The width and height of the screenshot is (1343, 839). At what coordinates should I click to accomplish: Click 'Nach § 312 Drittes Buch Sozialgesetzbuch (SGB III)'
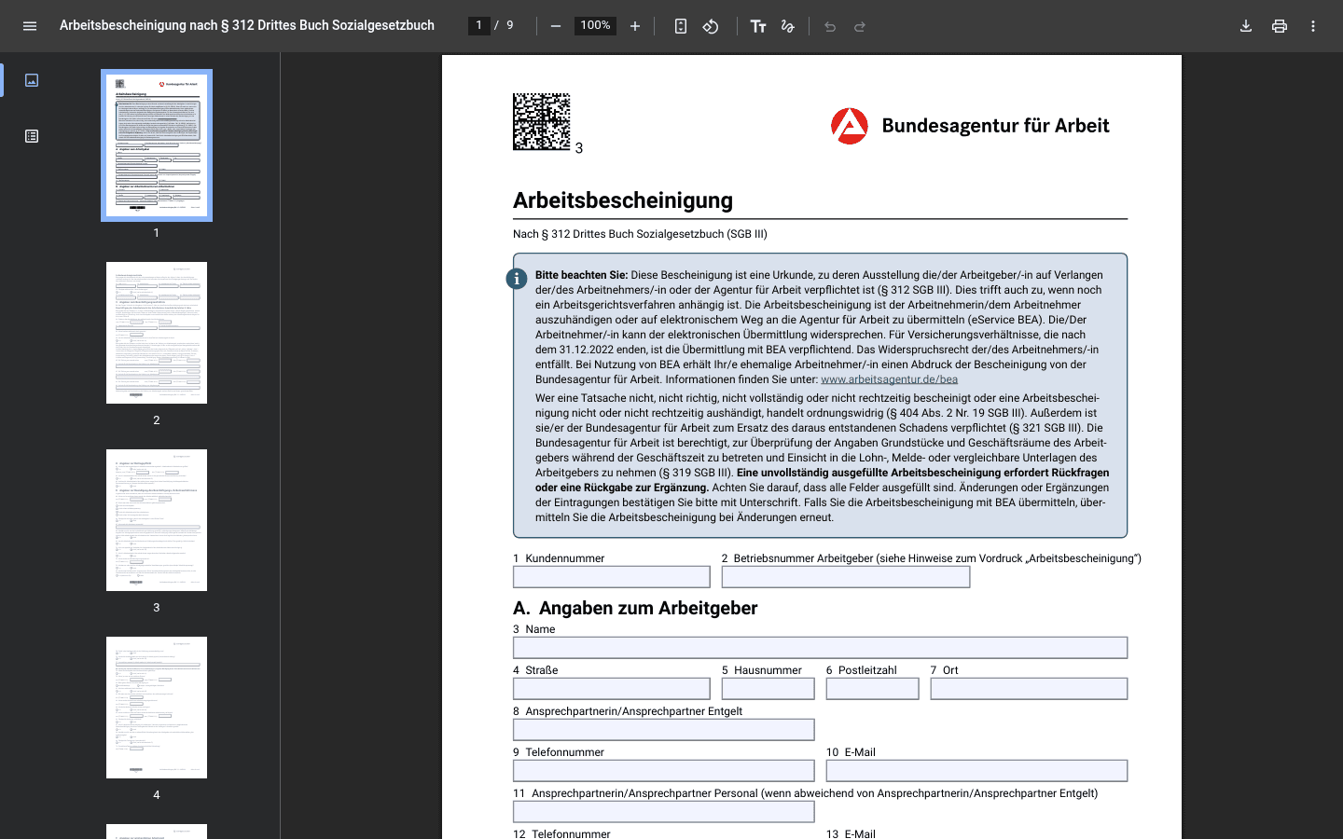[640, 234]
